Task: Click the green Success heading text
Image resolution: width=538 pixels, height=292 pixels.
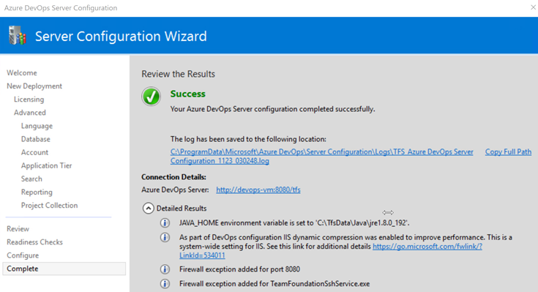Action: 187,94
